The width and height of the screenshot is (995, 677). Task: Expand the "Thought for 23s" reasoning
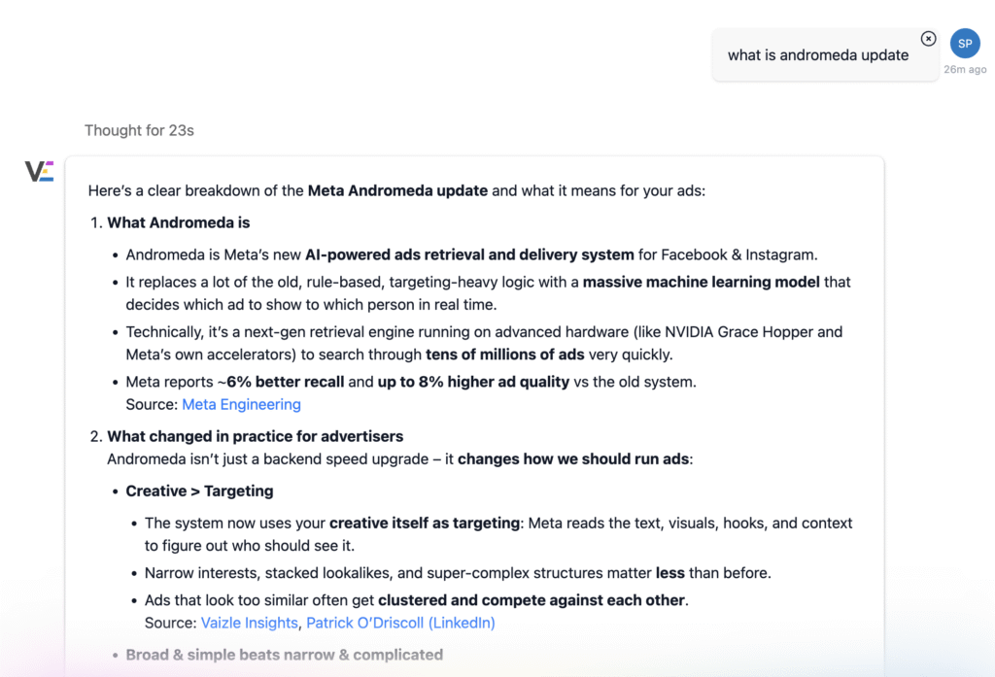coord(139,130)
